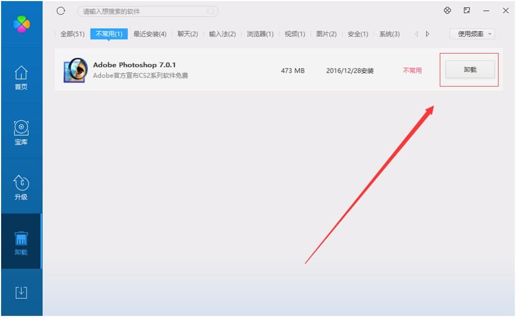Select the Adobe Photoshop 7.0.1 title text

coord(134,65)
